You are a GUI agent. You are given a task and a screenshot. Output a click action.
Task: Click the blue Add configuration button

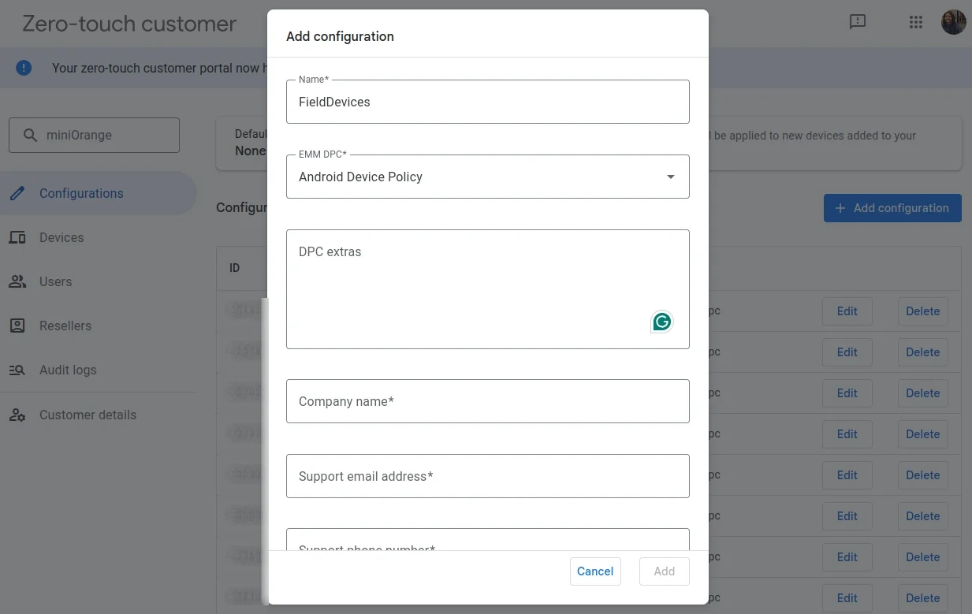coord(892,207)
